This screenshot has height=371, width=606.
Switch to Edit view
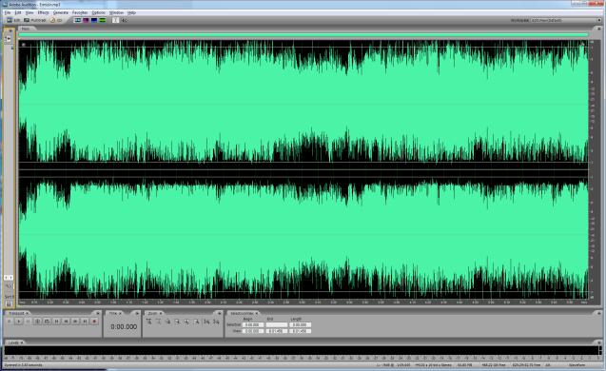click(13, 20)
